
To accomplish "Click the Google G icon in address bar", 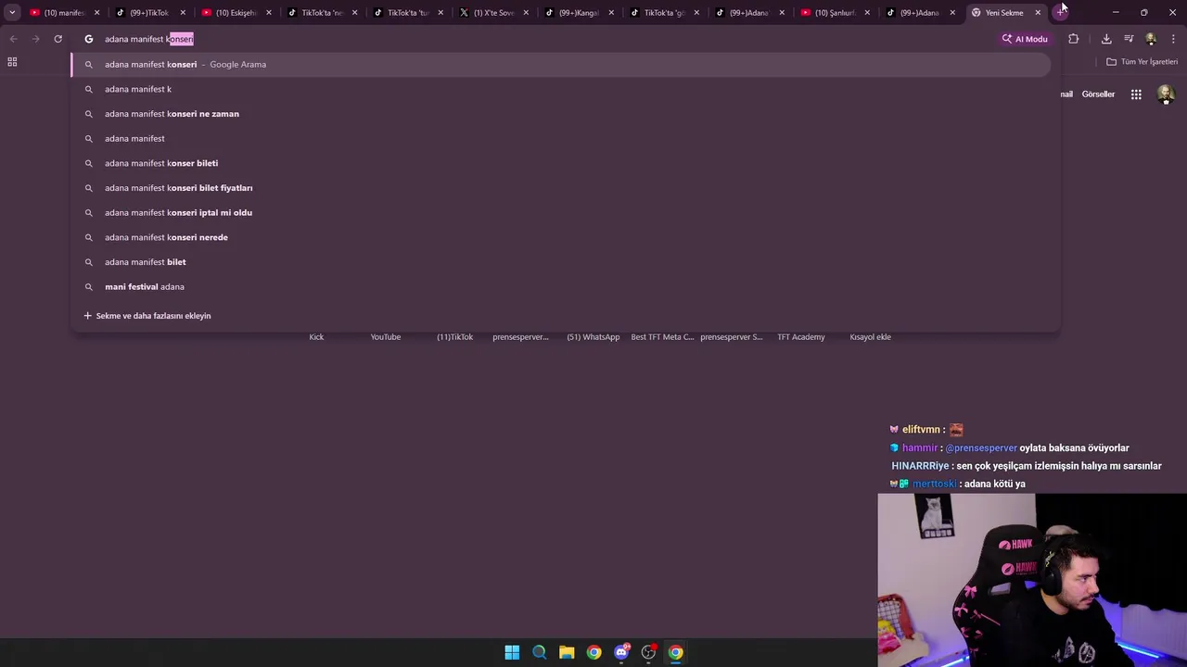I will pyautogui.click(x=89, y=39).
